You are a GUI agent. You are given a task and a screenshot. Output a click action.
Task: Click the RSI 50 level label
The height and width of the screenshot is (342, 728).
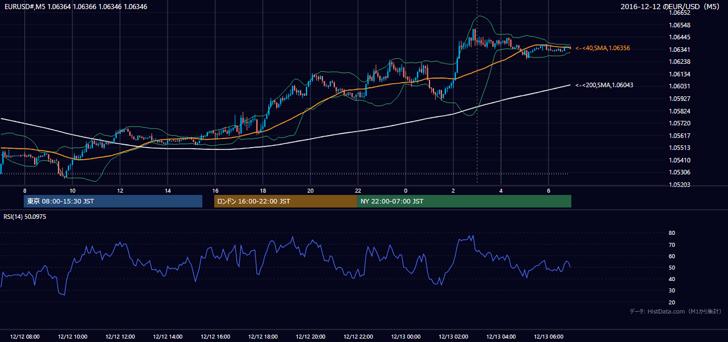pyautogui.click(x=672, y=267)
